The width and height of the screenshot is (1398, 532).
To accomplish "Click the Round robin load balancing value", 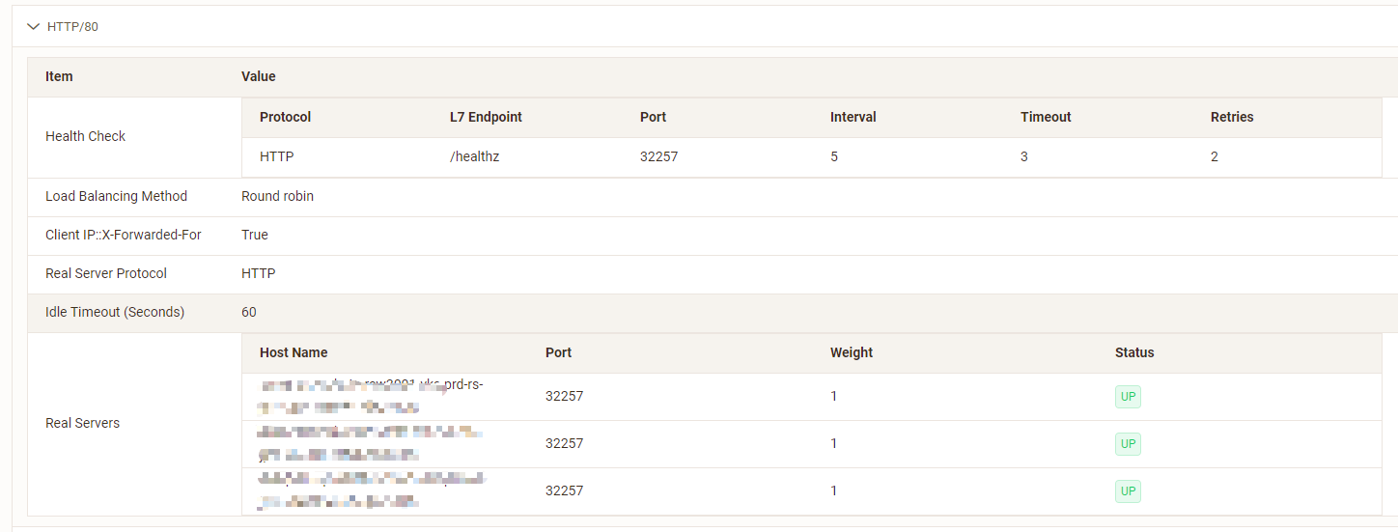I will click(277, 196).
